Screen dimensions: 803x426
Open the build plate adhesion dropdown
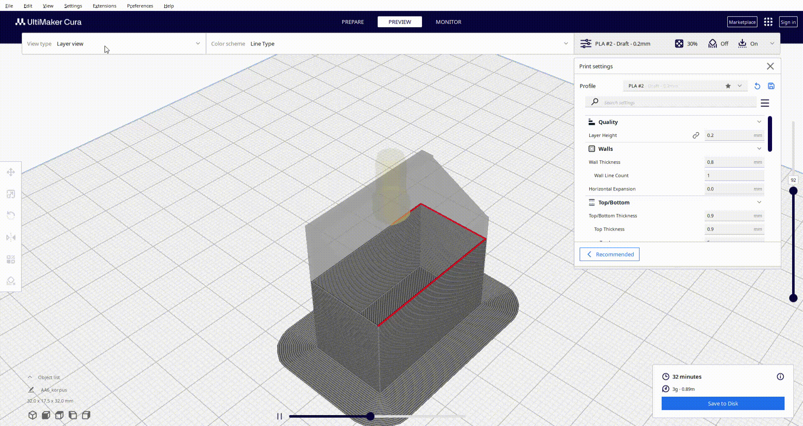pyautogui.click(x=748, y=43)
